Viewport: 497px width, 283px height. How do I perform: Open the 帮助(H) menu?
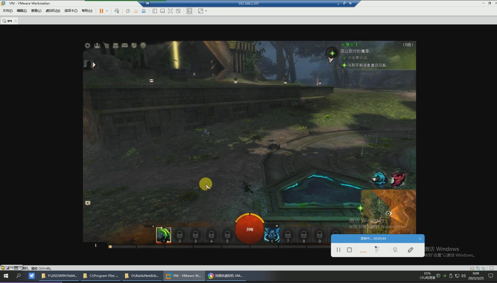point(87,11)
